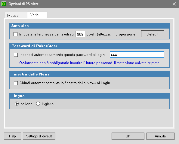The image size is (179, 144).
Task: Click the Lingua section header
Action: (89, 96)
